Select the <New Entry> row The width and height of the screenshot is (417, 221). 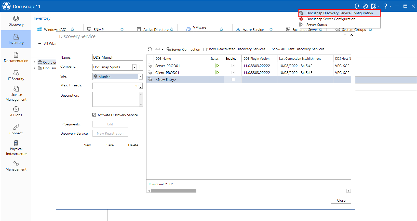click(x=249, y=80)
